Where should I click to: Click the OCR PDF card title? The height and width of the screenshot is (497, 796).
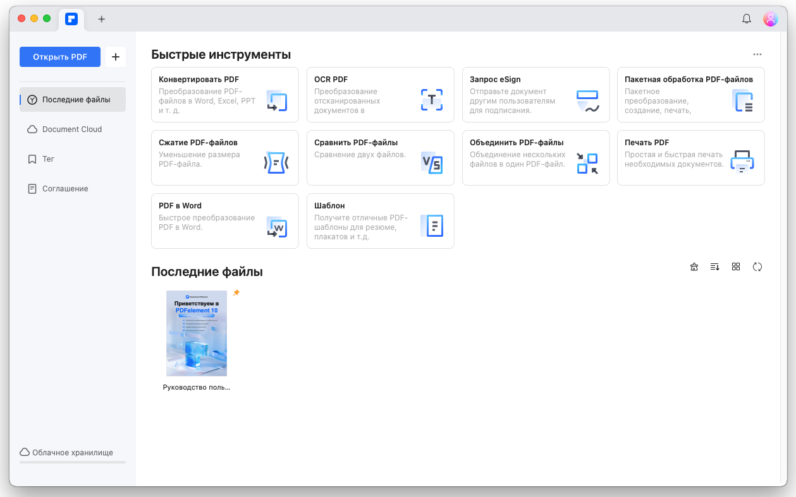coord(331,80)
